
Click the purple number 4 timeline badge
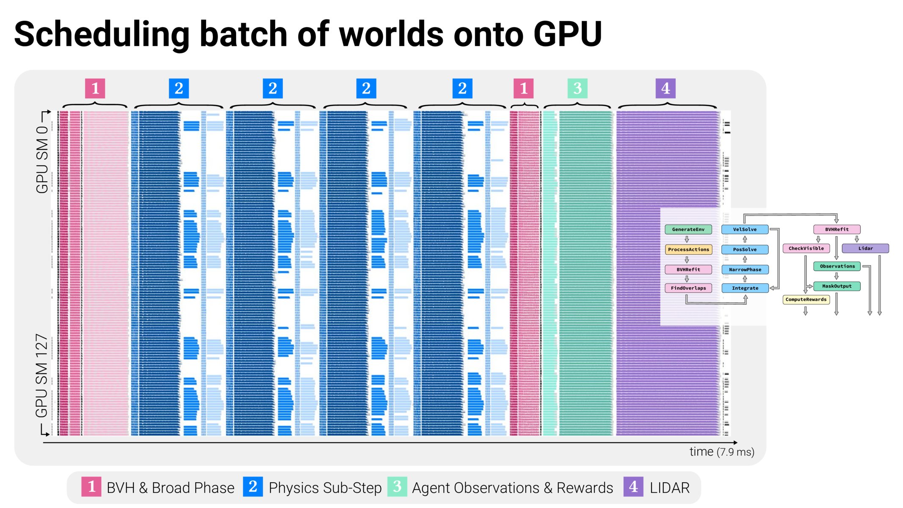point(665,88)
